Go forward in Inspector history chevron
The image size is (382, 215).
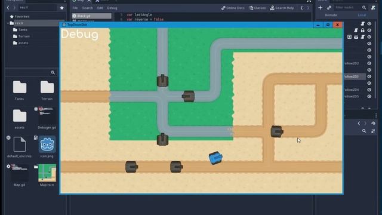coord(365,124)
